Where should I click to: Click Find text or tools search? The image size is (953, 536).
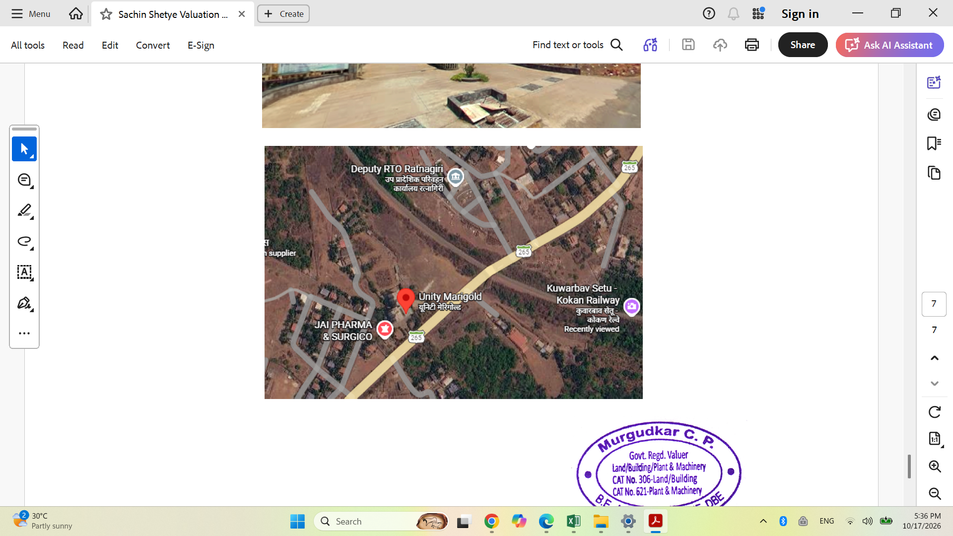pos(578,45)
